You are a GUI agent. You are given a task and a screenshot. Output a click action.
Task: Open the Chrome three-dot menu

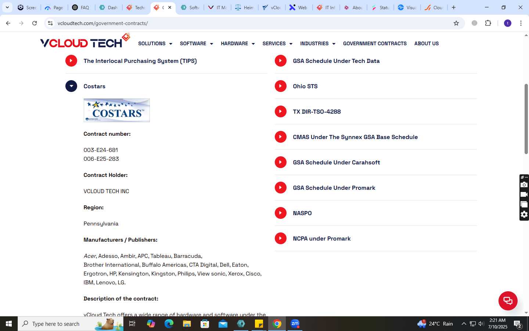(x=521, y=23)
